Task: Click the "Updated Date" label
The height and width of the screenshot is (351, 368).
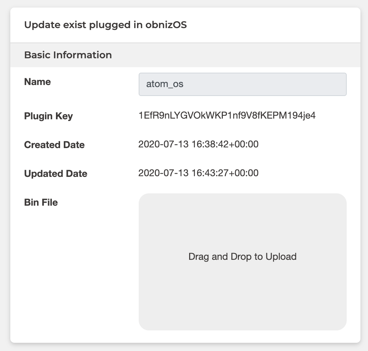Action: [x=56, y=173]
